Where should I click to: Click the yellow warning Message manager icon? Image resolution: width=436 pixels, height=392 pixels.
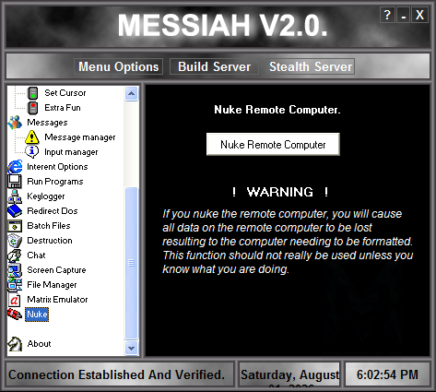pos(32,137)
